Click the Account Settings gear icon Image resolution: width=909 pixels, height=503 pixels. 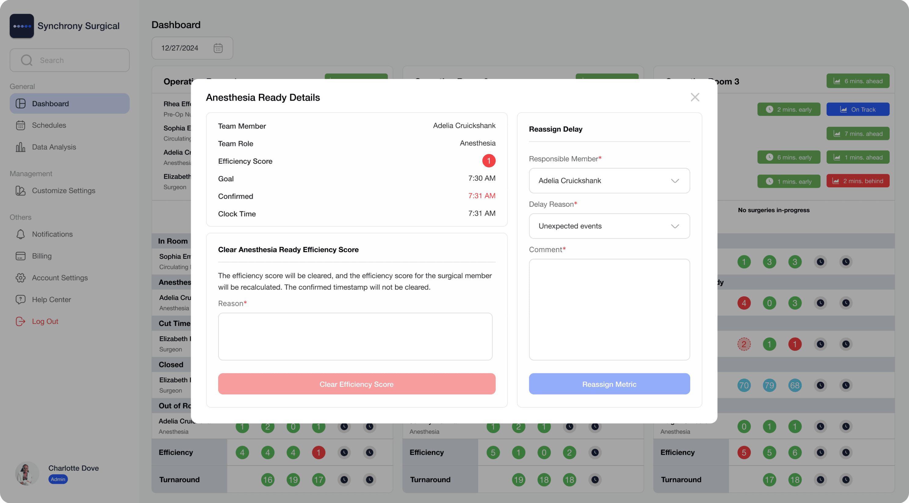click(20, 278)
